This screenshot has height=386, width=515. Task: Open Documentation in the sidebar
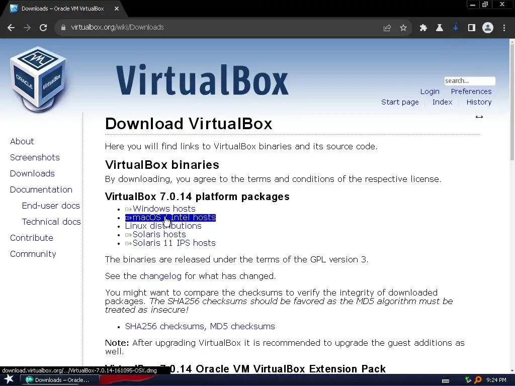[41, 189]
